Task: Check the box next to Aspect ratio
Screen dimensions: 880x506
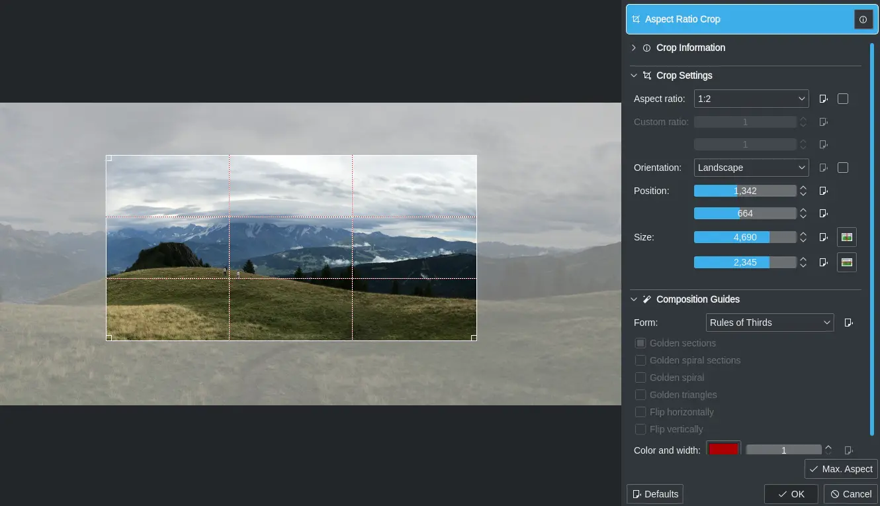Action: tap(843, 98)
